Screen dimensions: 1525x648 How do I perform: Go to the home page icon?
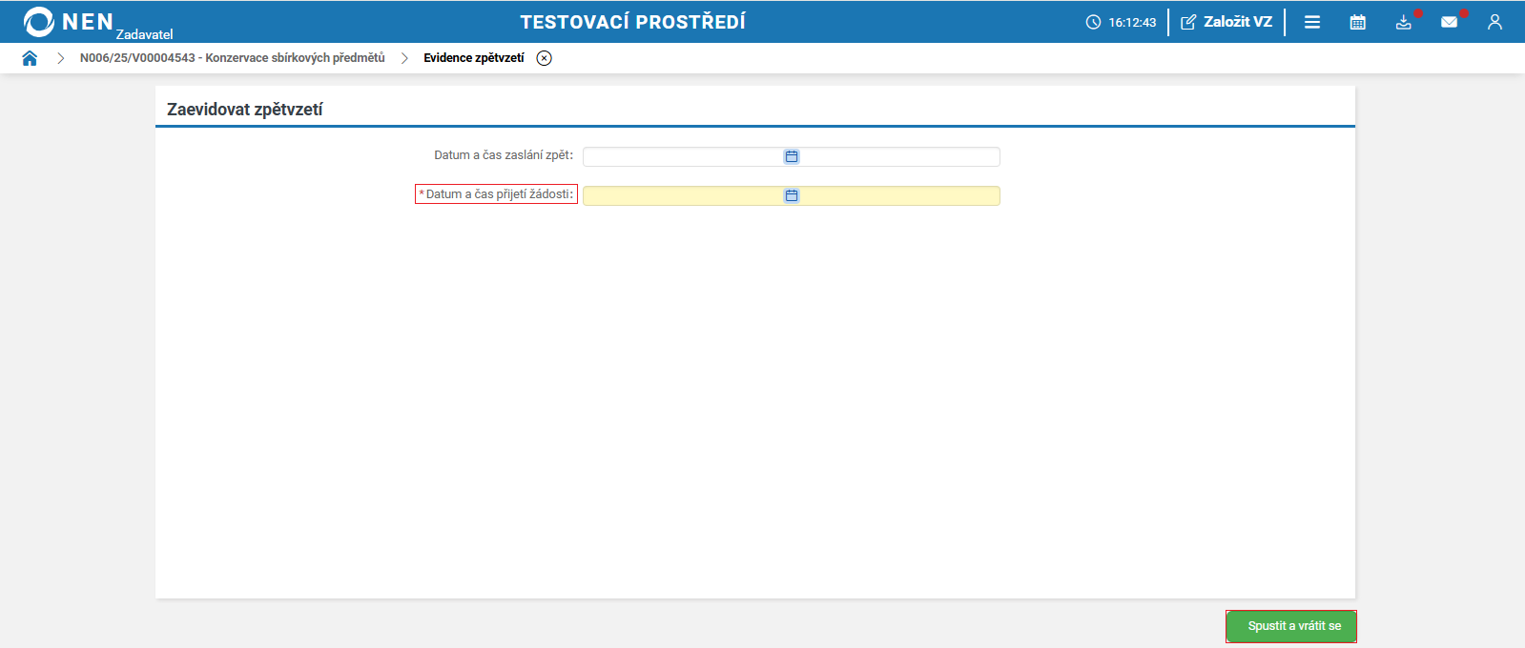(30, 58)
